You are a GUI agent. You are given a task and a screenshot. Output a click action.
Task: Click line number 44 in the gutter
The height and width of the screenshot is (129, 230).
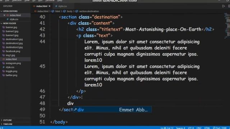pos(42,42)
